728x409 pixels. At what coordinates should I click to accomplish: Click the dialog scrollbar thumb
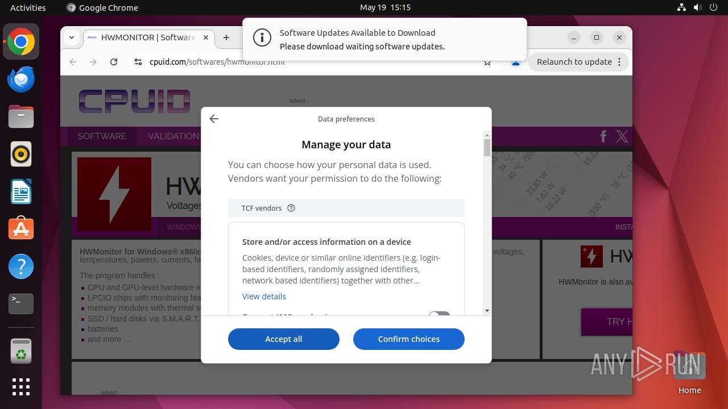point(487,148)
